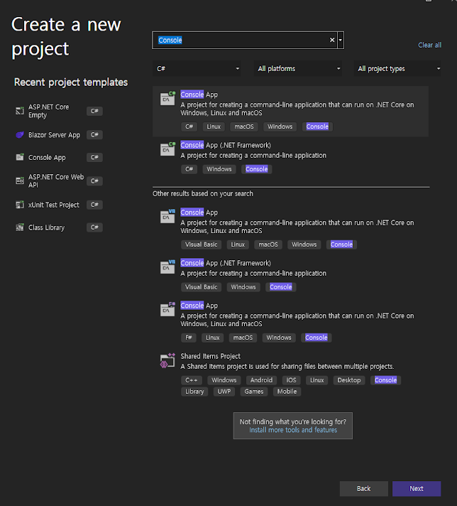Click the VB Console App .NET Core icon
457x506 pixels.
click(x=168, y=216)
